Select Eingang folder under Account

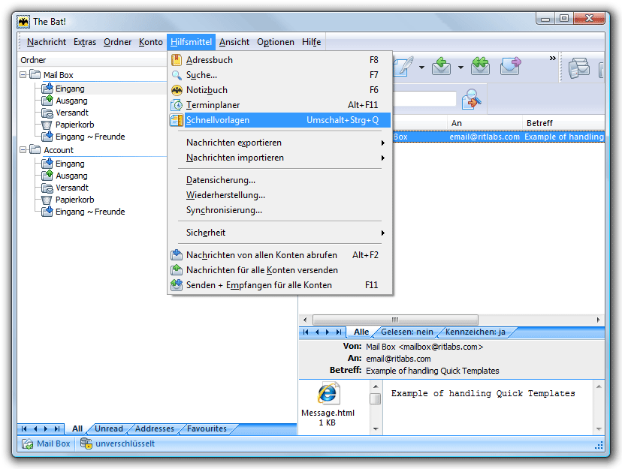pyautogui.click(x=70, y=164)
